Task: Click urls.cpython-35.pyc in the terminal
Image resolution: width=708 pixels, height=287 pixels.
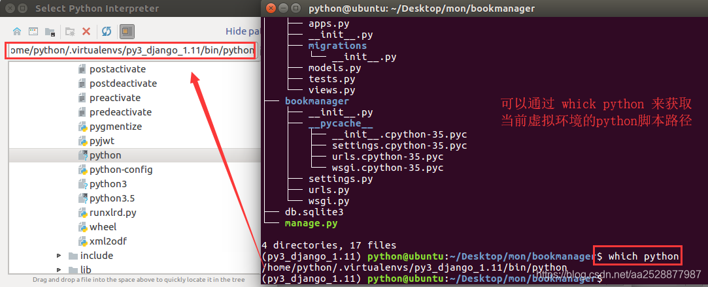Action: (388, 157)
